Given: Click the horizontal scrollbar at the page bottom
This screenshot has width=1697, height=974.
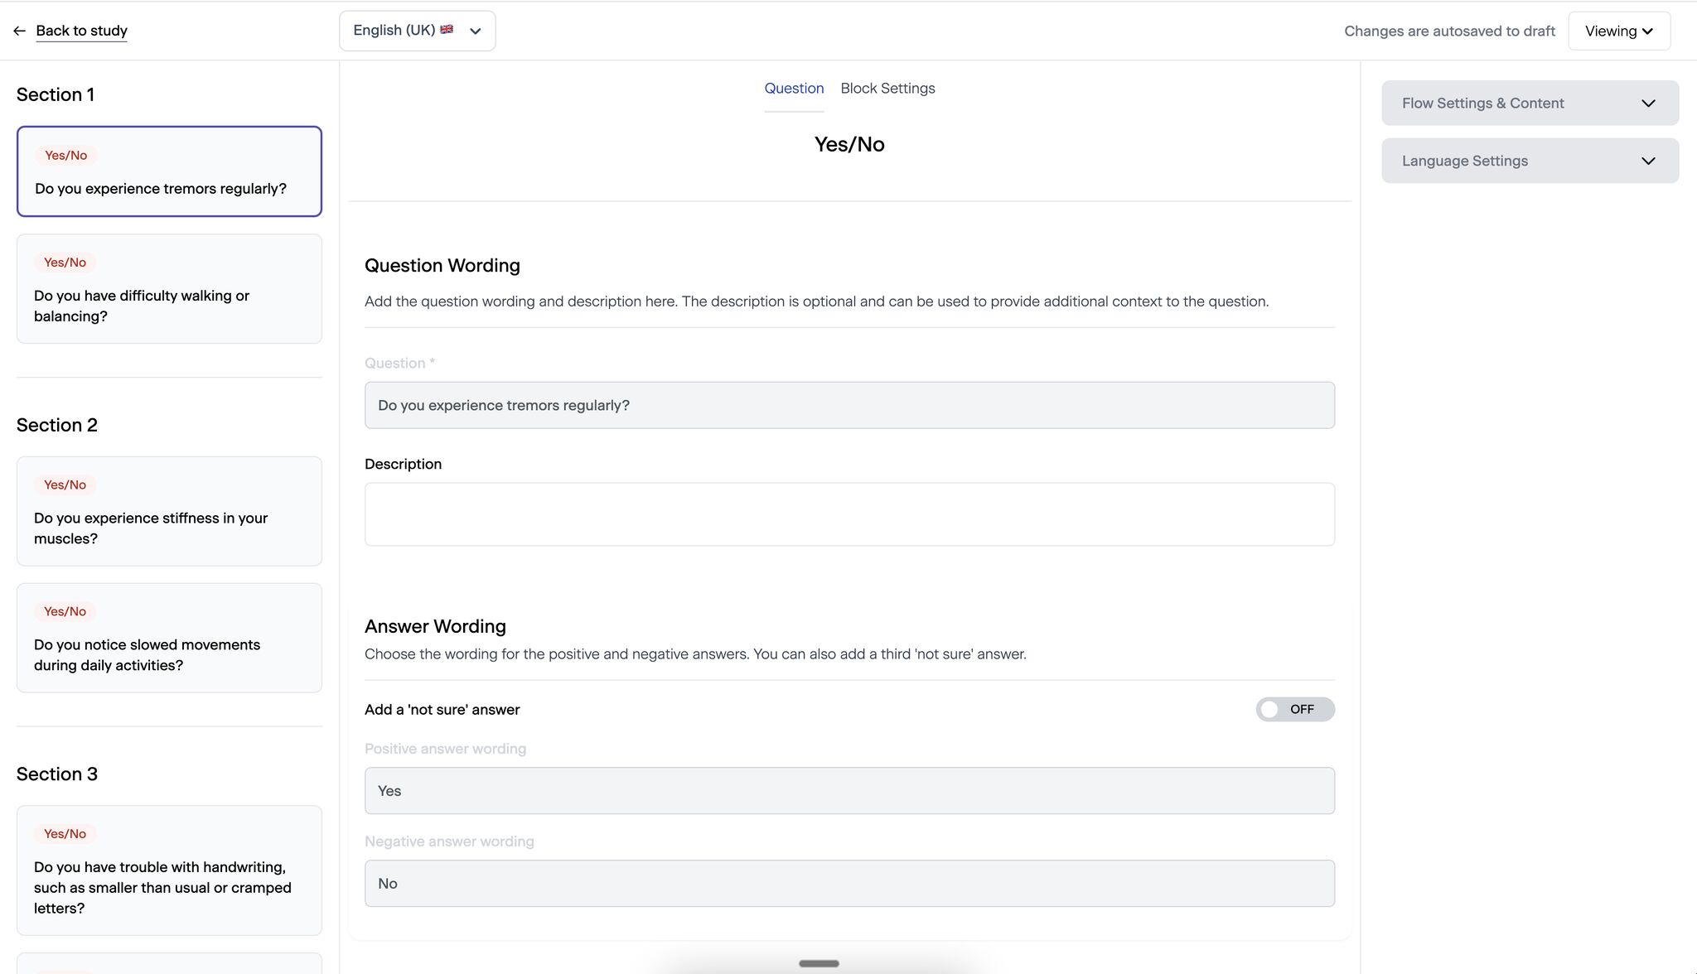Looking at the screenshot, I should point(819,963).
